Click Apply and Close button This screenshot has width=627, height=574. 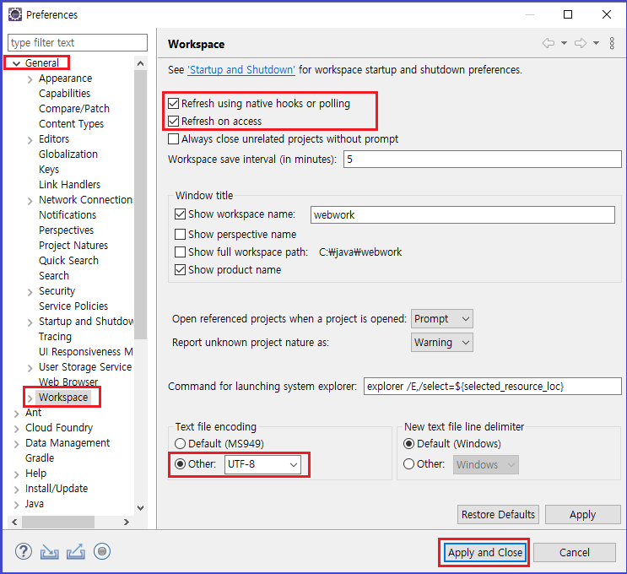485,552
